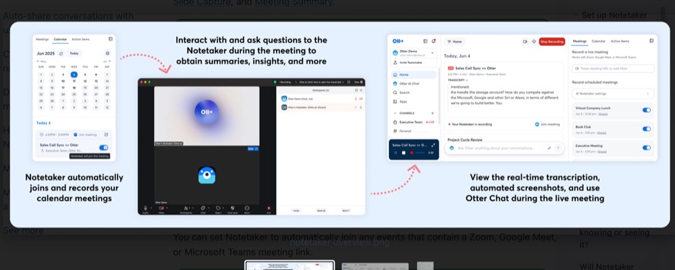Add a channel with the plus icon
This screenshot has height=270, width=675.
point(433,113)
